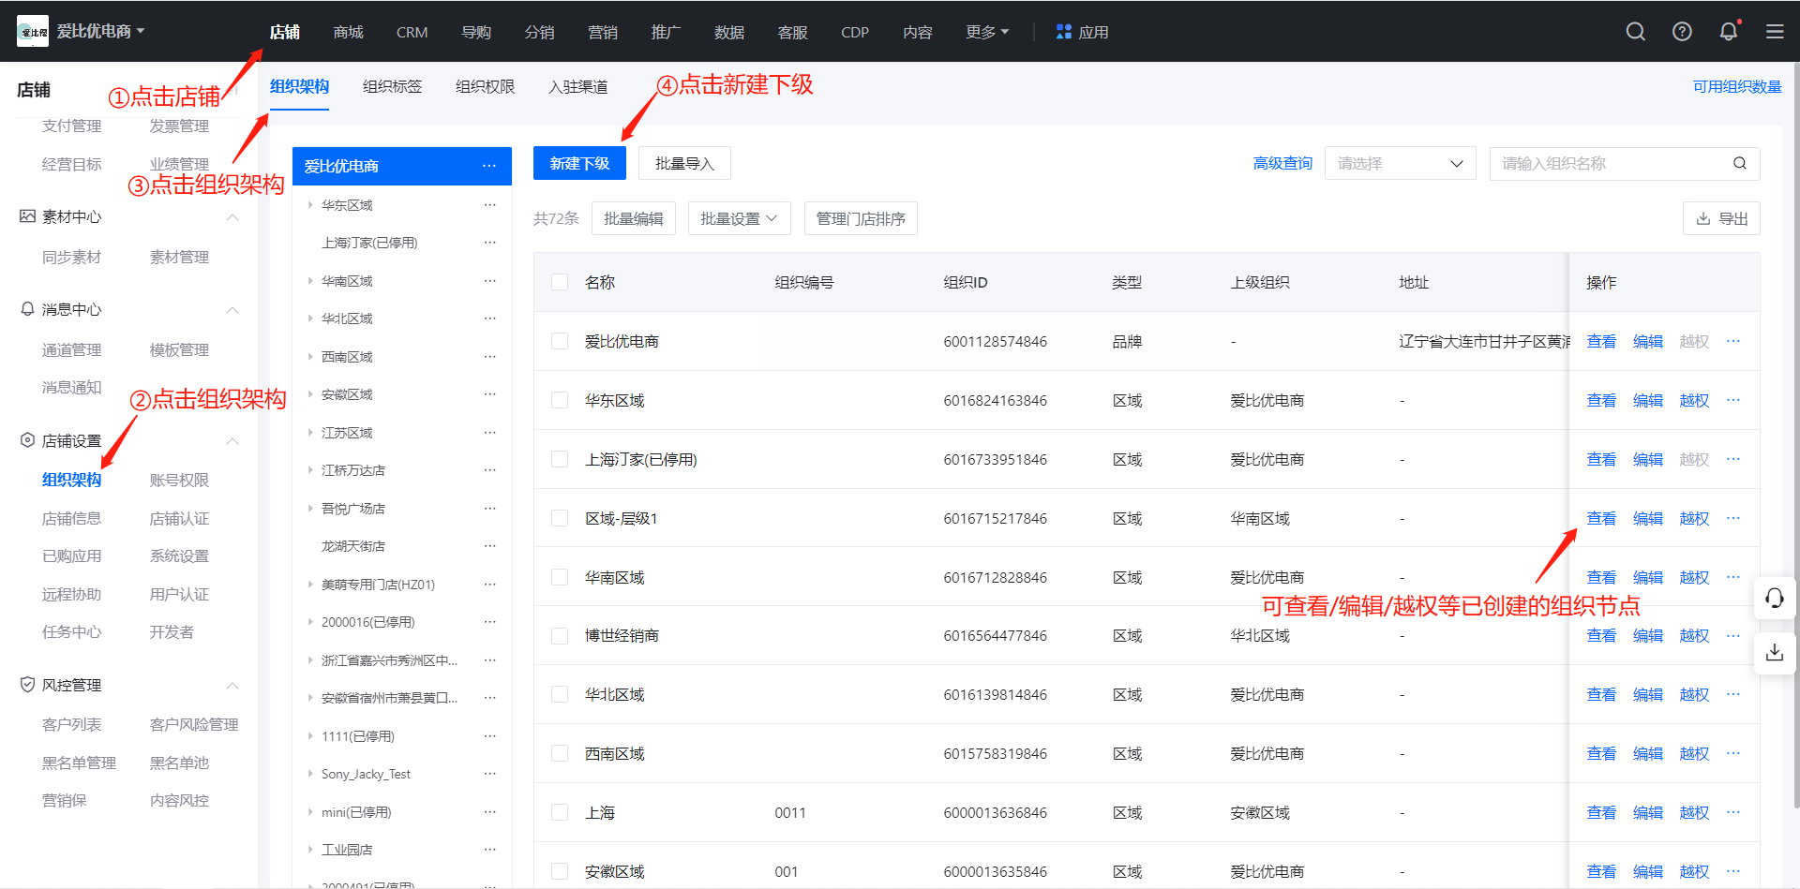This screenshot has height=889, width=1800.
Task: Check the 上海 row checkbox
Action: point(560,812)
